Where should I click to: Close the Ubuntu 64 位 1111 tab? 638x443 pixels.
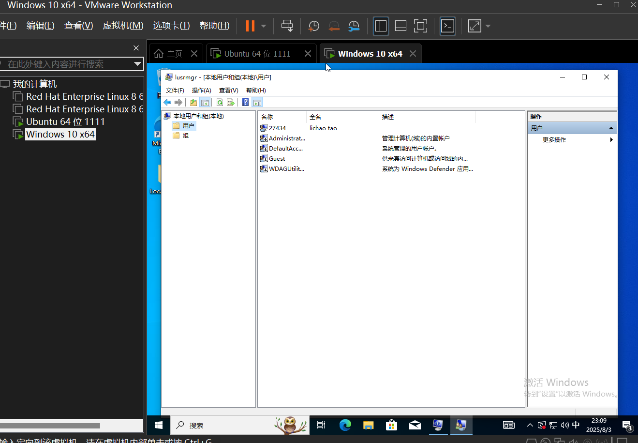click(x=308, y=54)
